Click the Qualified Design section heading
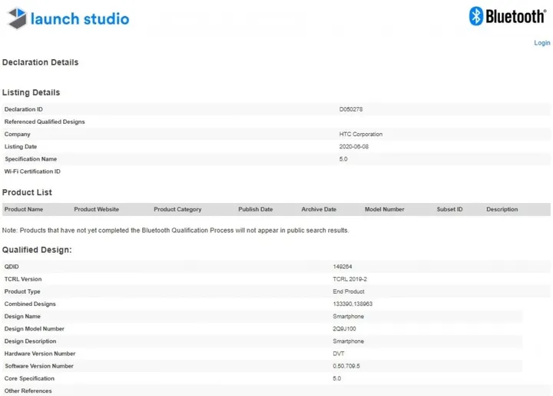The image size is (553, 396). click(37, 250)
